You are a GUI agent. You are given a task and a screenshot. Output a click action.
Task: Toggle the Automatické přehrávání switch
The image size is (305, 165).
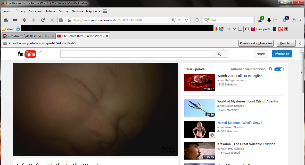279,69
